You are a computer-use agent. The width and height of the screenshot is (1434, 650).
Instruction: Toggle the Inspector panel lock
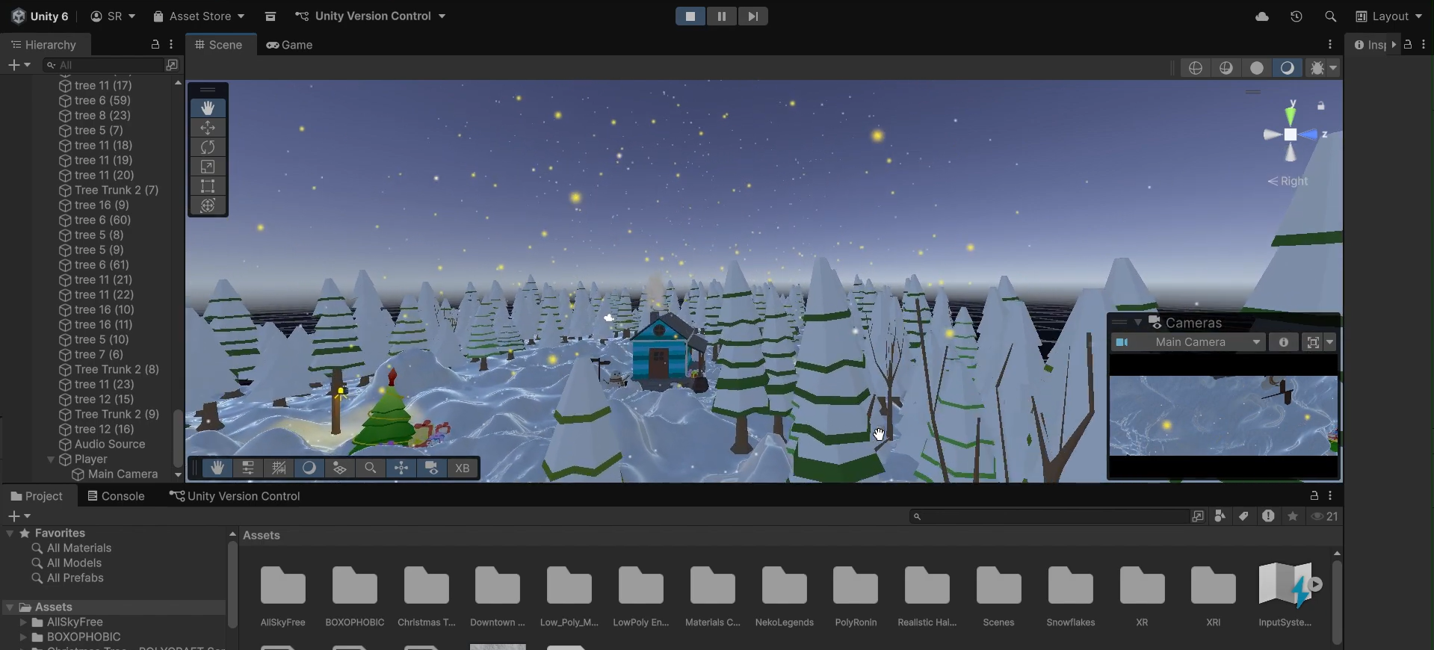pyautogui.click(x=1408, y=45)
